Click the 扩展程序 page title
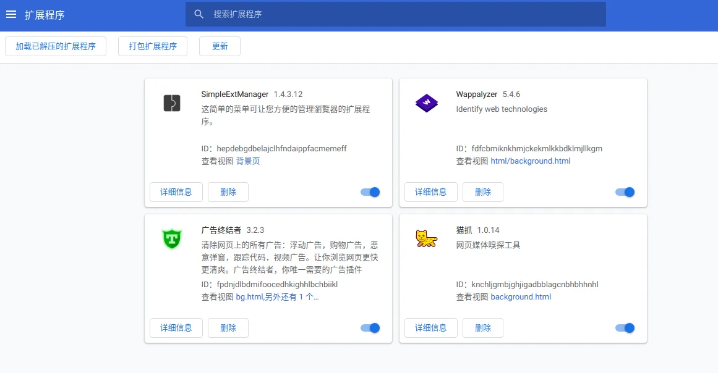 [45, 15]
